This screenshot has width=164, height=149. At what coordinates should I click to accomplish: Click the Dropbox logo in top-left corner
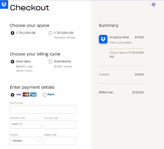point(4,5)
